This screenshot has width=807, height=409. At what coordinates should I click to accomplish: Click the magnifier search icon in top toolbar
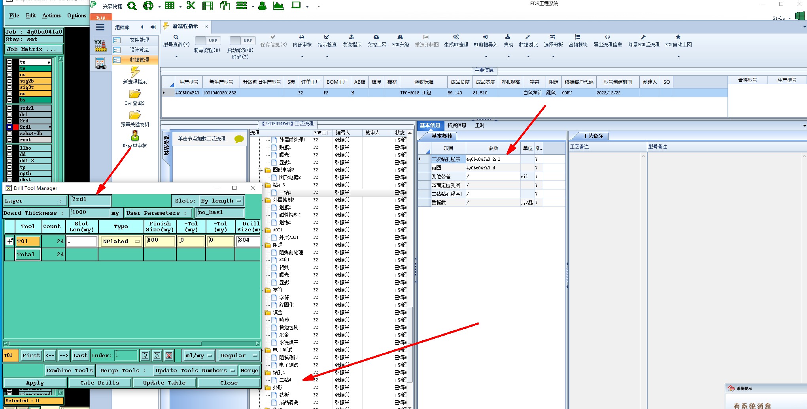(x=132, y=6)
